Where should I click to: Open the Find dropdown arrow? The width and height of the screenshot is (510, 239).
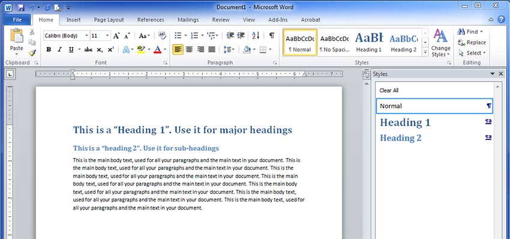(x=481, y=32)
